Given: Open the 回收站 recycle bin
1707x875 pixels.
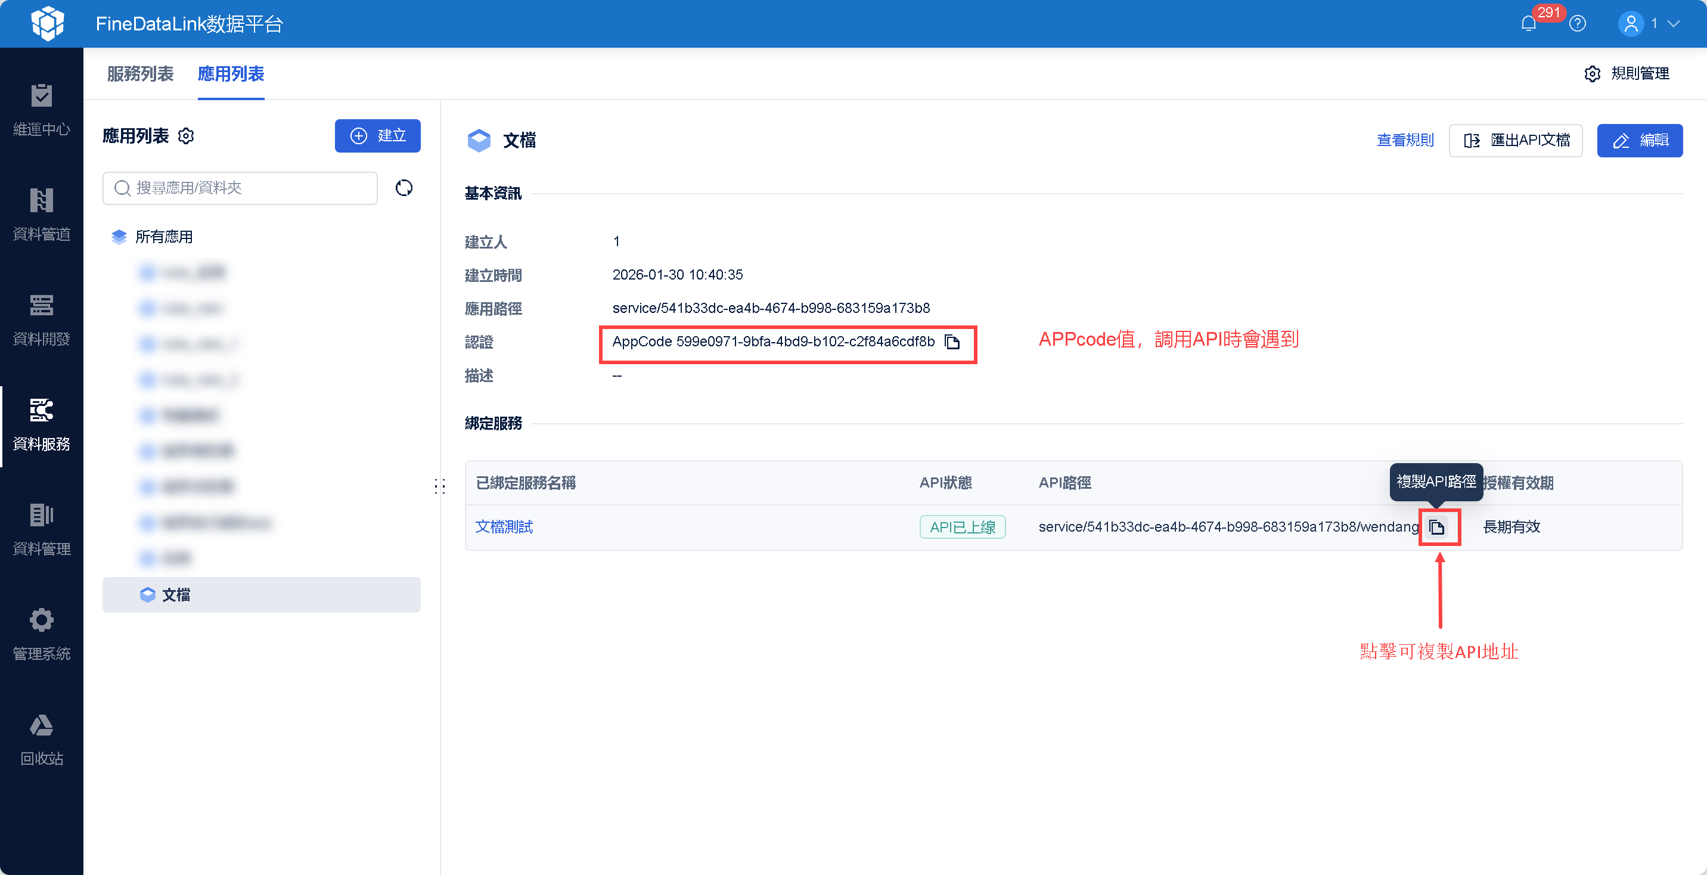Looking at the screenshot, I should click(41, 740).
